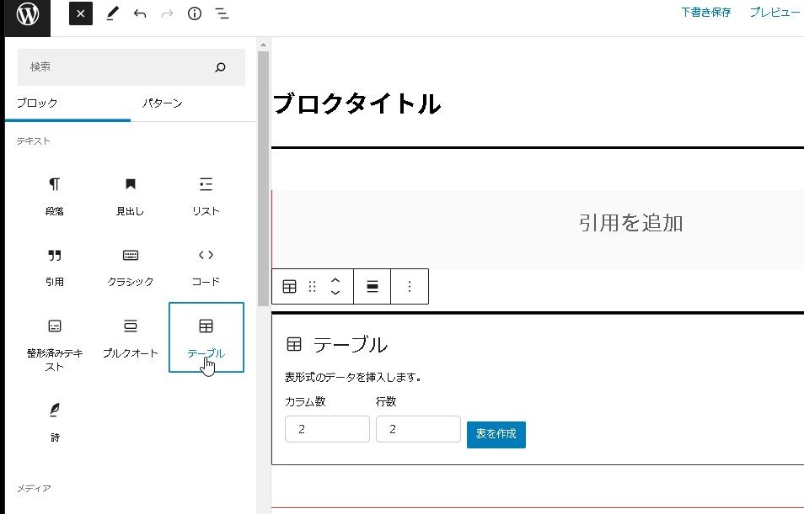Open the list view outline
This screenshot has width=804, height=514.
point(222,14)
